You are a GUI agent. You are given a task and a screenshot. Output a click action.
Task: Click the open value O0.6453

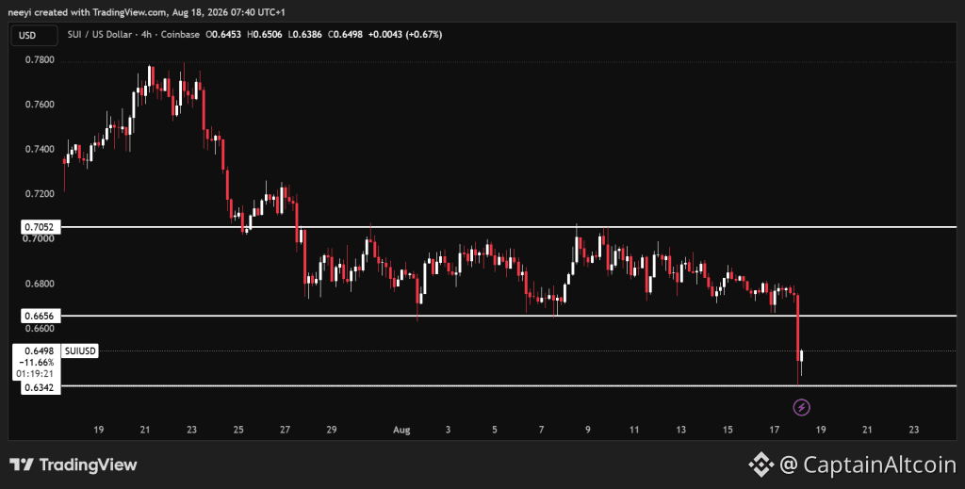click(223, 35)
